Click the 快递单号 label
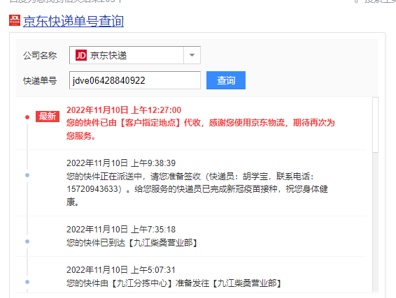Screen dimensions: 396x298 point(40,81)
